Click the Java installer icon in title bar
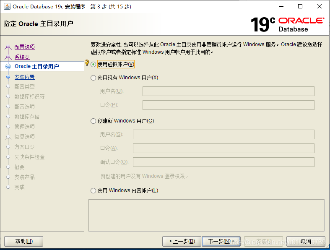 7,7
